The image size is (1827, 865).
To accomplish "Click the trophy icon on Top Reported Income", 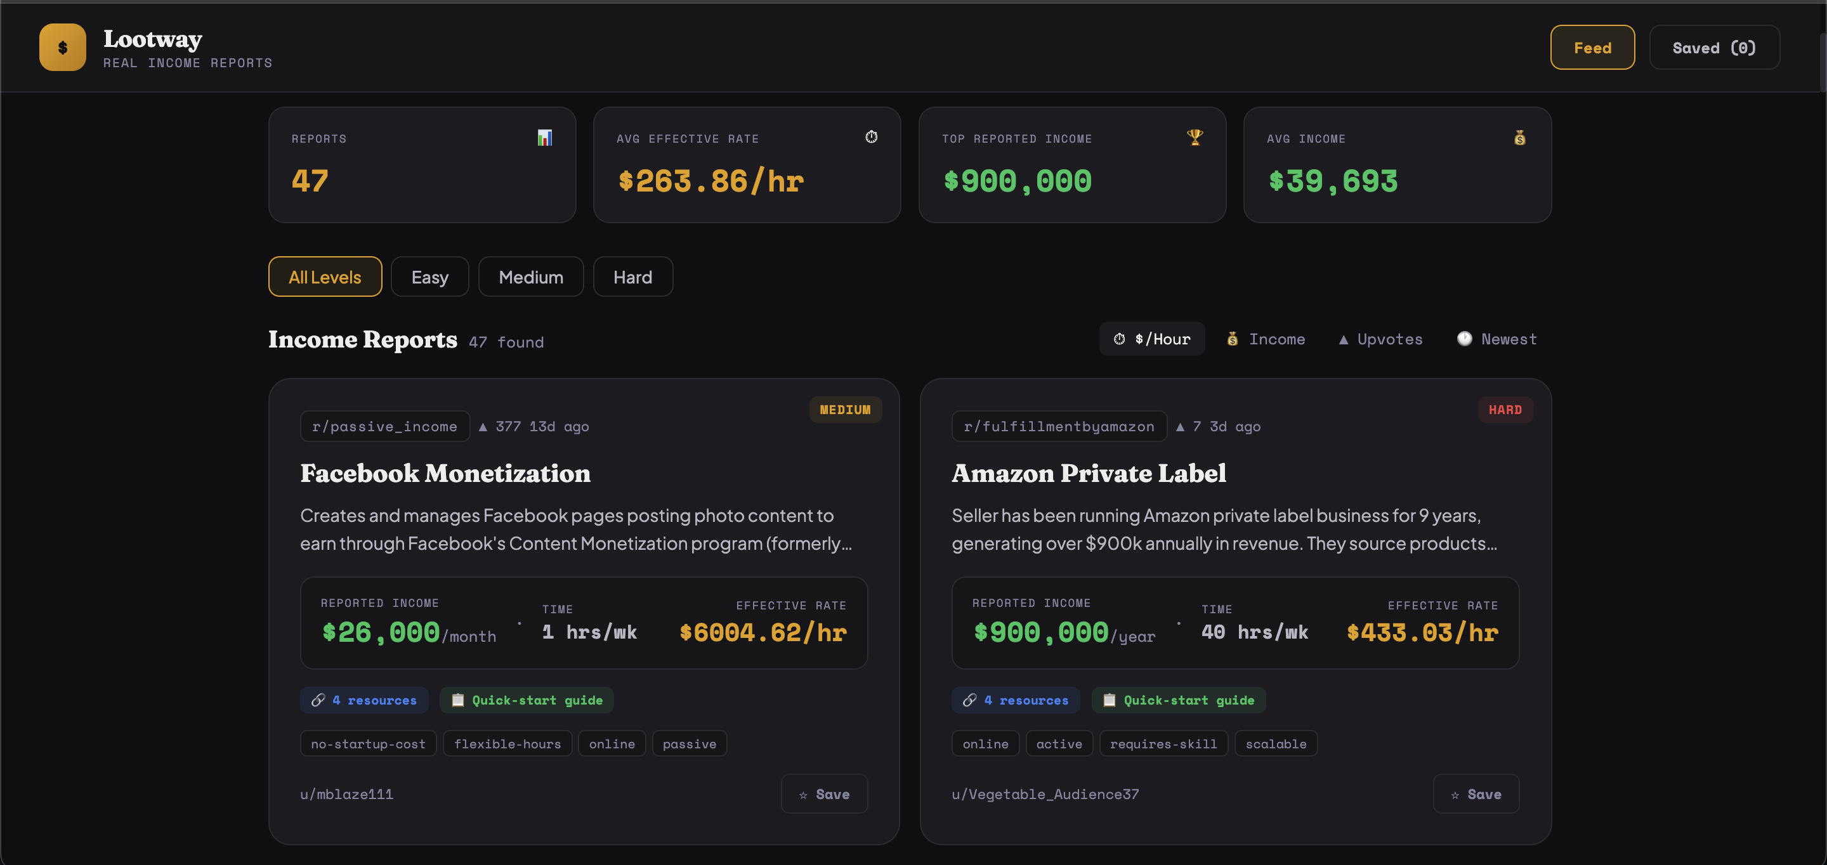I will [1195, 138].
